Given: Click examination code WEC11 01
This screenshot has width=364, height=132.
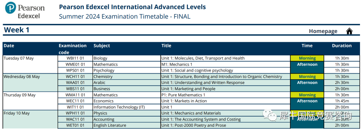Looking at the screenshot, I should [x=76, y=101].
